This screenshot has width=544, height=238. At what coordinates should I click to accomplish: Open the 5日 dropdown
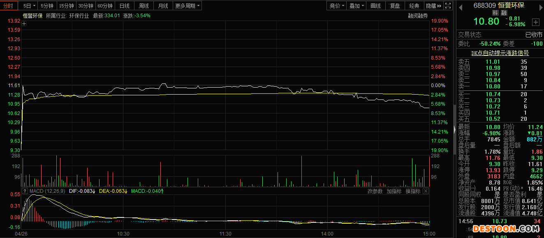[x=29, y=6]
